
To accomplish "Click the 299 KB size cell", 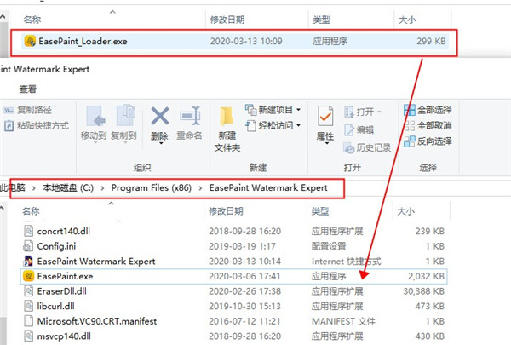I will click(431, 41).
